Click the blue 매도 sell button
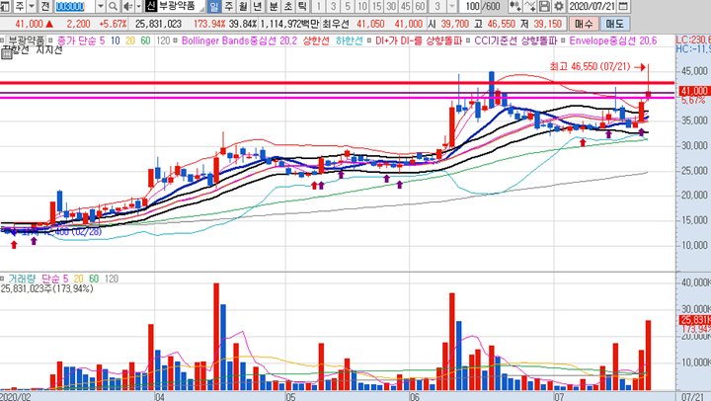This screenshot has height=401, width=711. tap(614, 24)
